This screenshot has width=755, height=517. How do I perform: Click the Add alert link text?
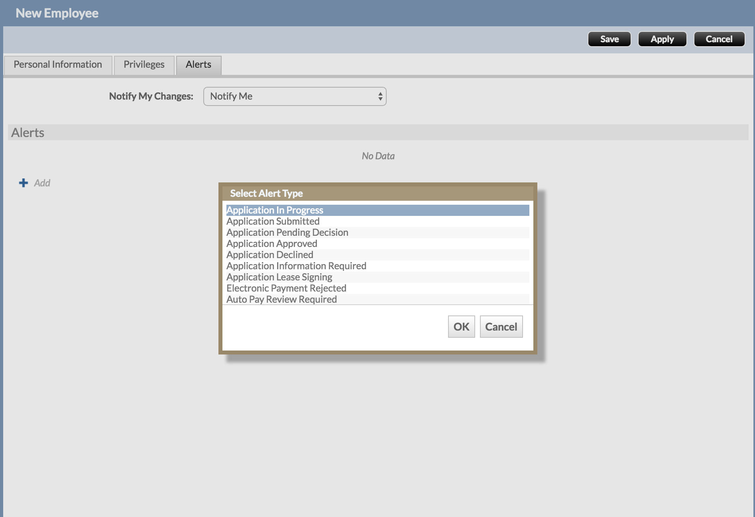pos(42,183)
